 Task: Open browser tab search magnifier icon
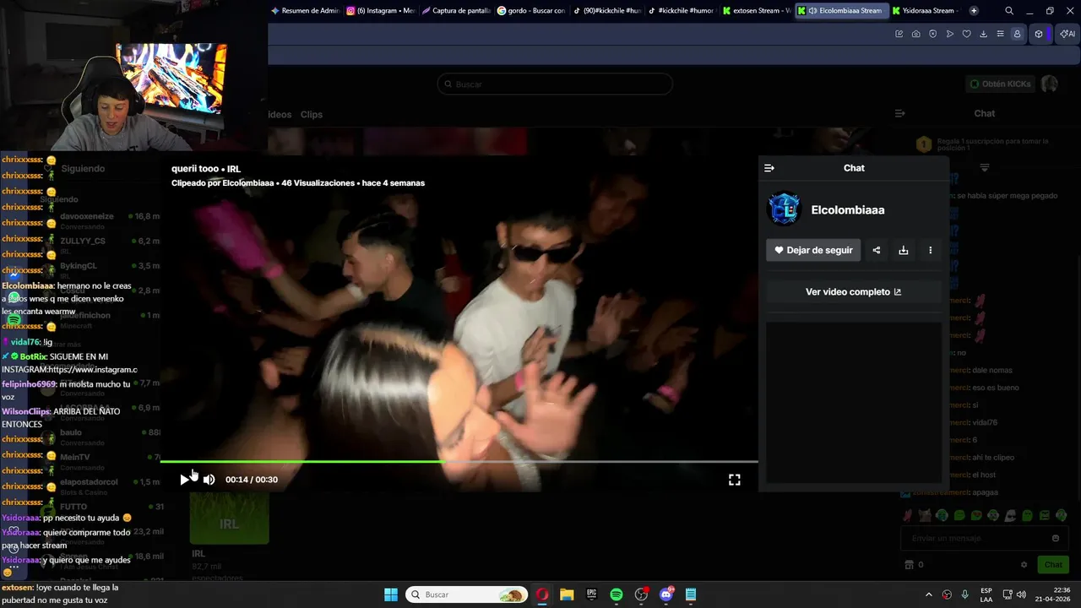click(1009, 11)
